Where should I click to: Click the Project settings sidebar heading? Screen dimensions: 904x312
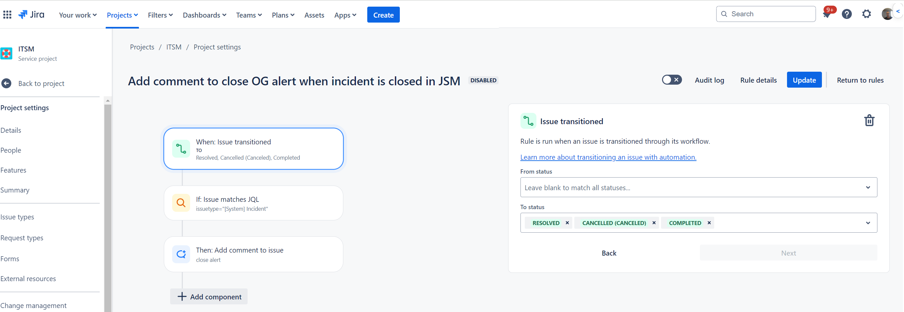pos(25,108)
